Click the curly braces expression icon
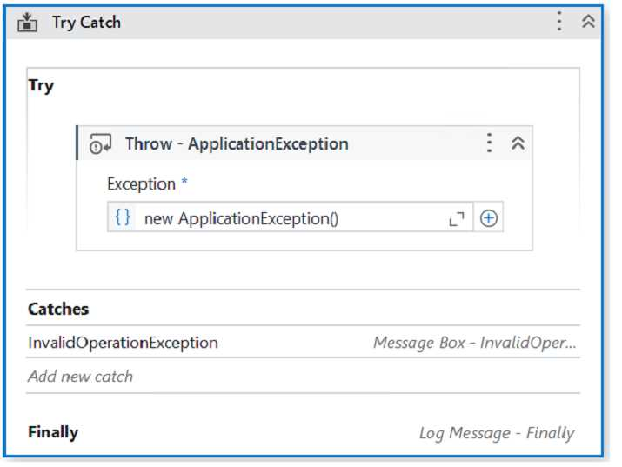 click(124, 218)
